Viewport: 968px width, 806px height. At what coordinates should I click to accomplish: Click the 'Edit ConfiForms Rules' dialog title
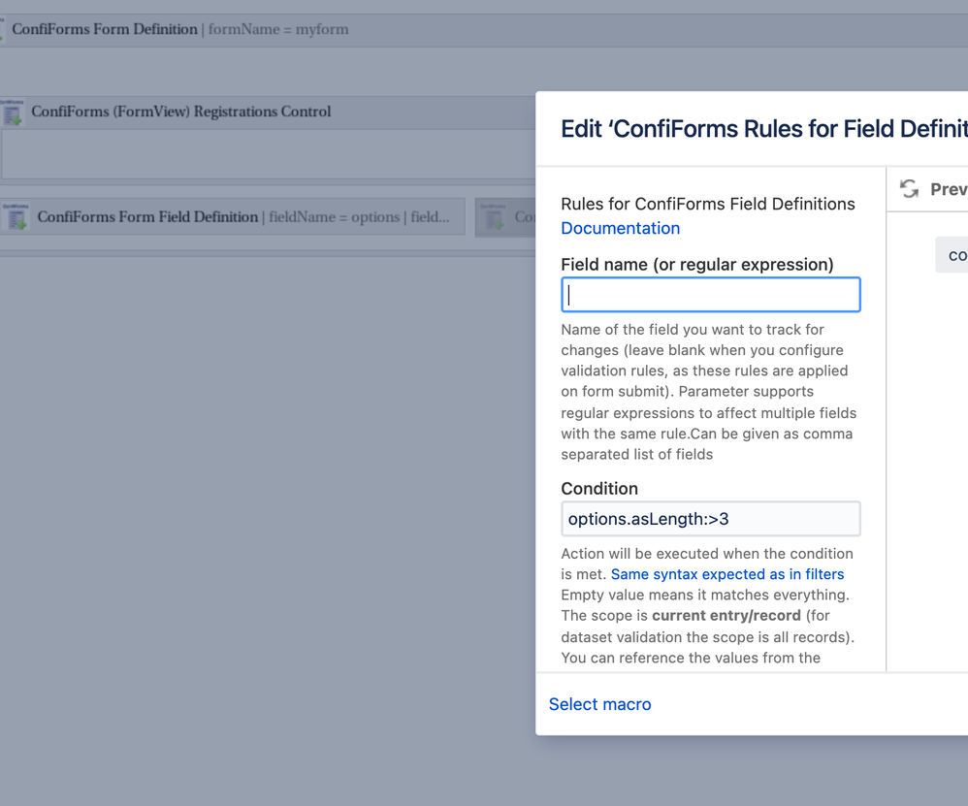point(763,129)
